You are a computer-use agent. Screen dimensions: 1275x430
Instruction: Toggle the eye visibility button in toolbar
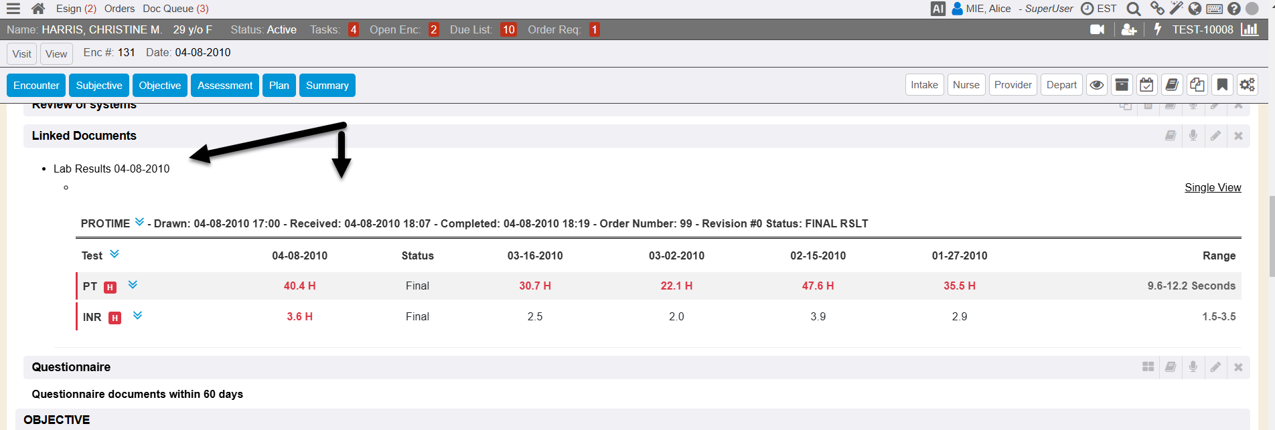coord(1097,85)
